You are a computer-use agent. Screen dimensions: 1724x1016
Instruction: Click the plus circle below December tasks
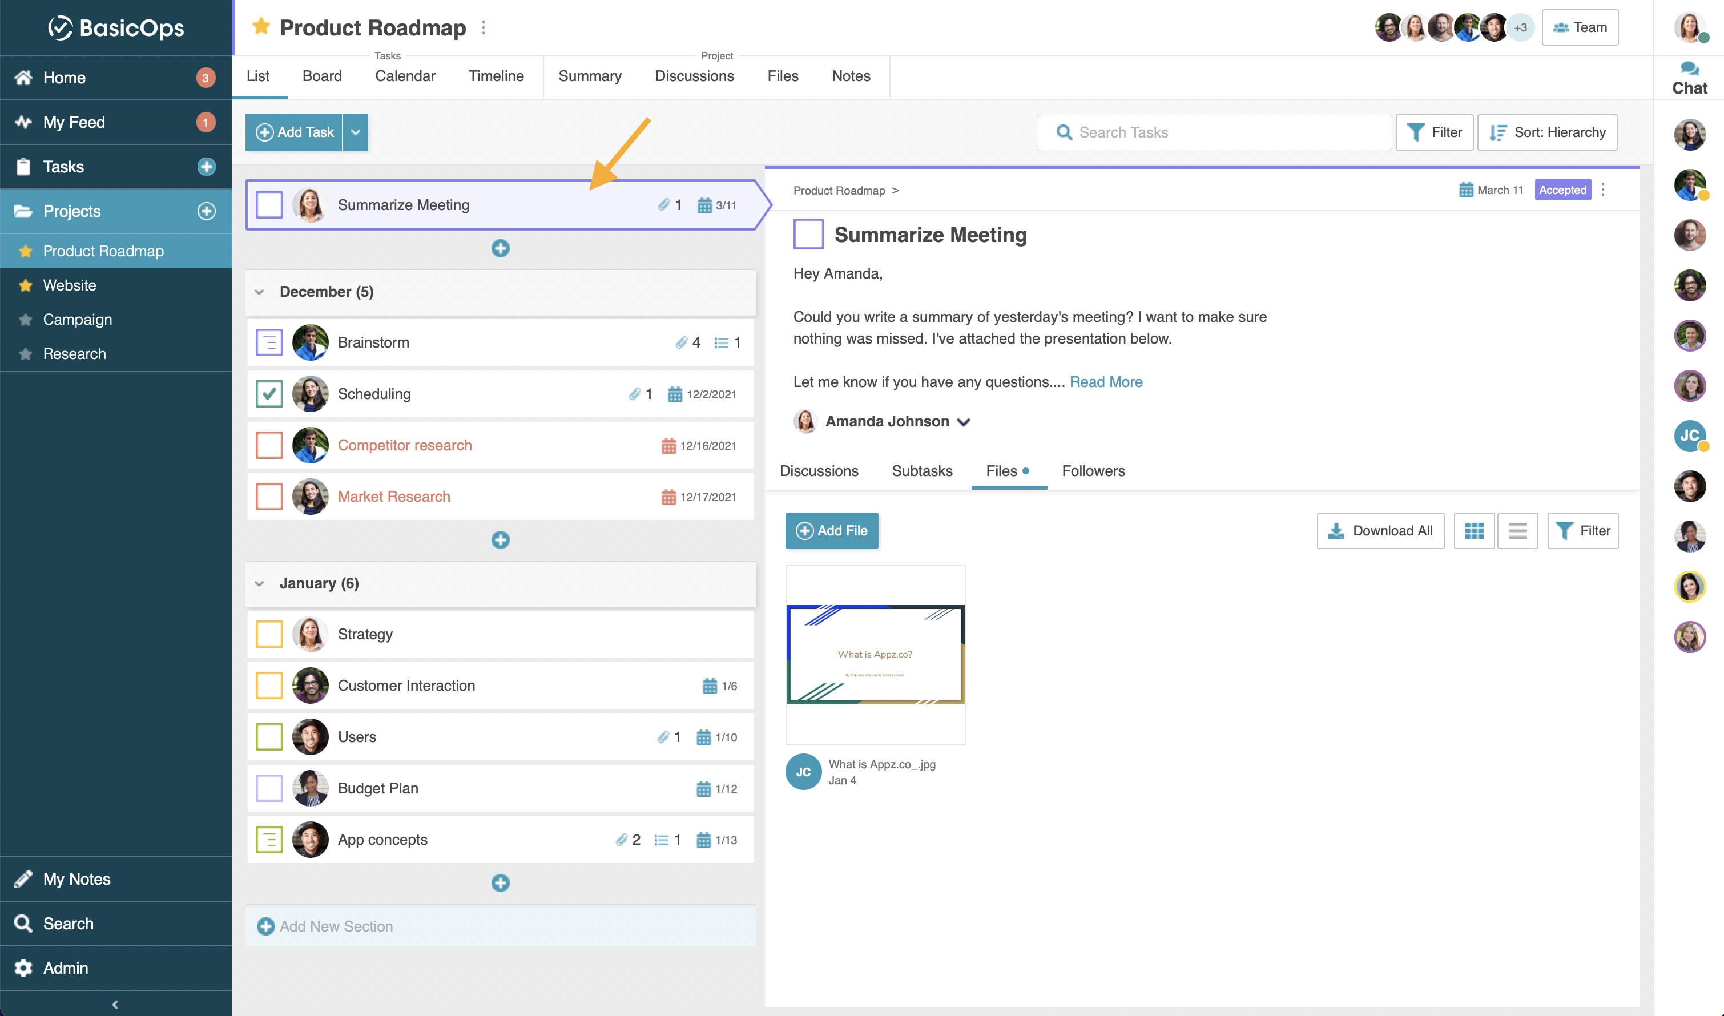[x=501, y=540]
